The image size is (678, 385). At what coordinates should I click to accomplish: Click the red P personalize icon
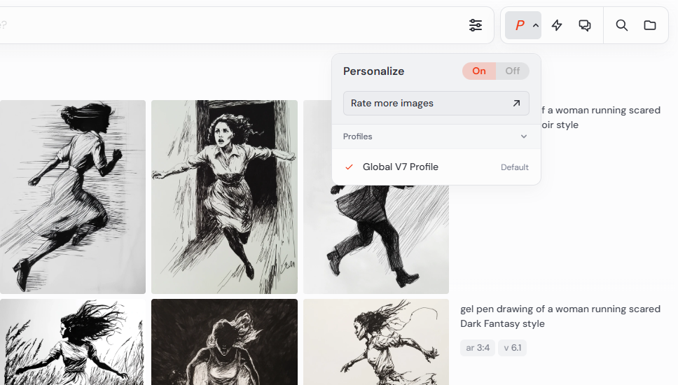coord(519,25)
